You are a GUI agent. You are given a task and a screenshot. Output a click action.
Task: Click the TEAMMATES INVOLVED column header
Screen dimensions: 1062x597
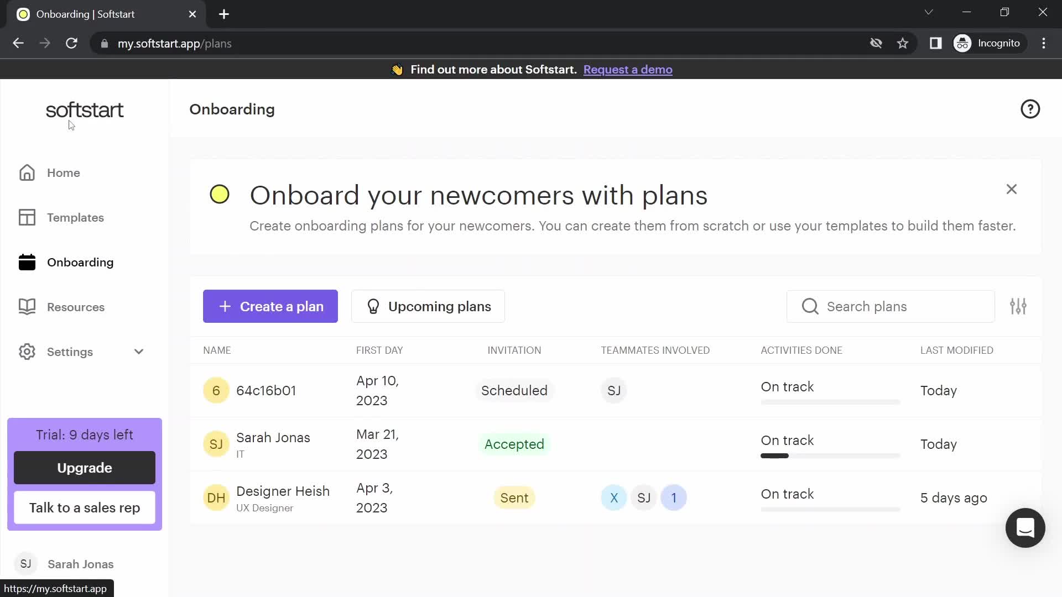pyautogui.click(x=655, y=350)
